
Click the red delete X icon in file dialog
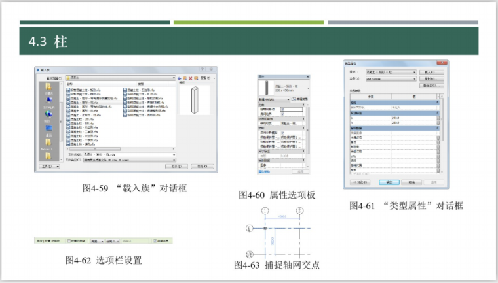(x=191, y=77)
